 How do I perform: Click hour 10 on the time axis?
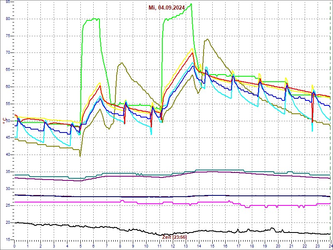(x=146, y=246)
